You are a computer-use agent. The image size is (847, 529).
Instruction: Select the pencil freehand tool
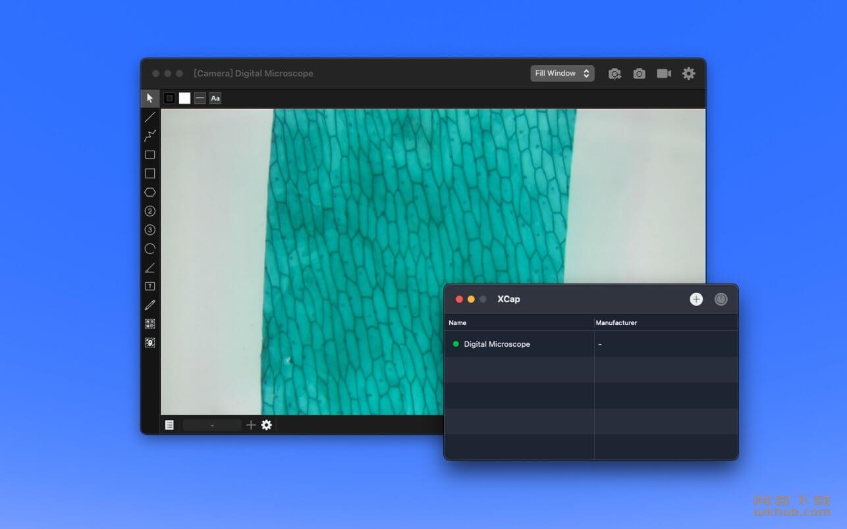[x=150, y=305]
